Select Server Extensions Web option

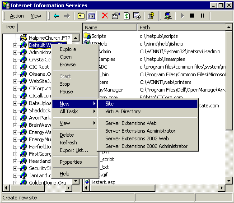pos(148,123)
